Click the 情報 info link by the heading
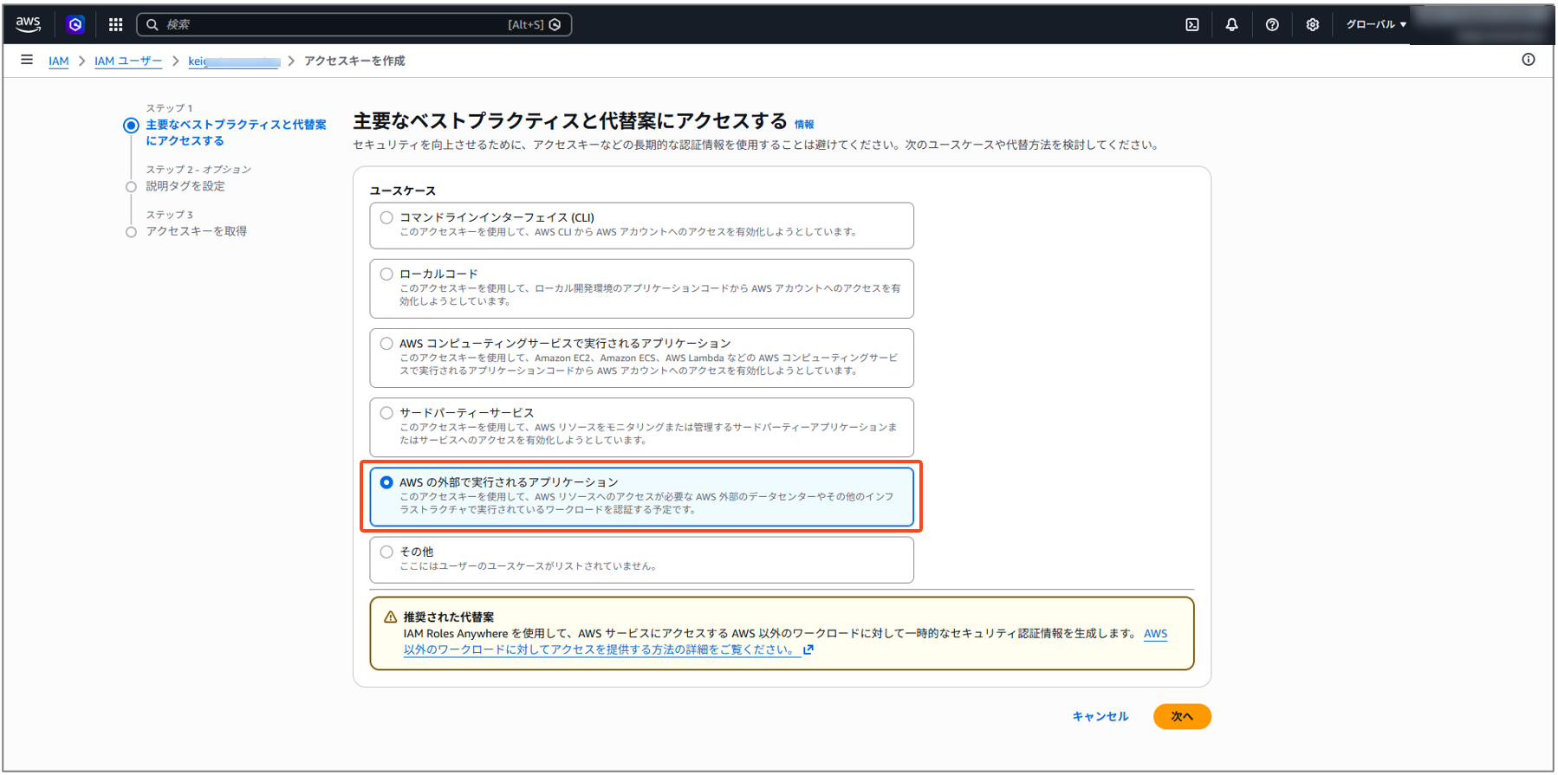The width and height of the screenshot is (1558, 775). [x=804, y=125]
